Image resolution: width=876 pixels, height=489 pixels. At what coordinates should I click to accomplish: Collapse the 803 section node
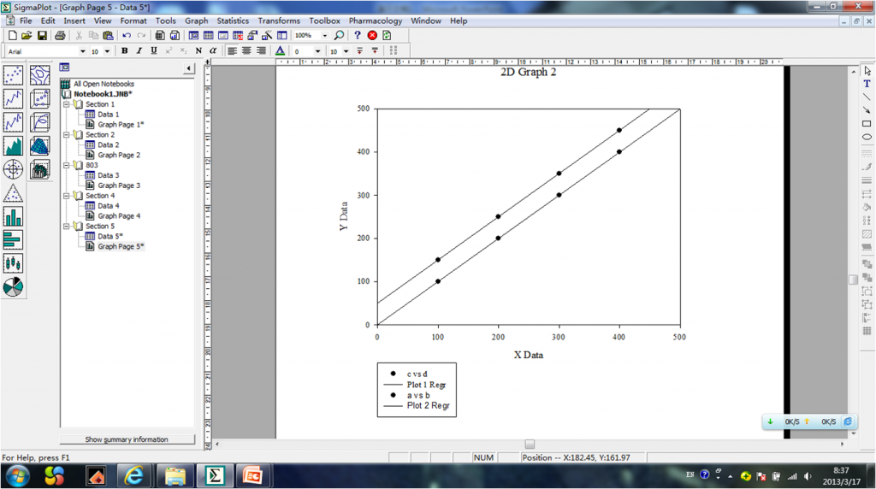[67, 165]
